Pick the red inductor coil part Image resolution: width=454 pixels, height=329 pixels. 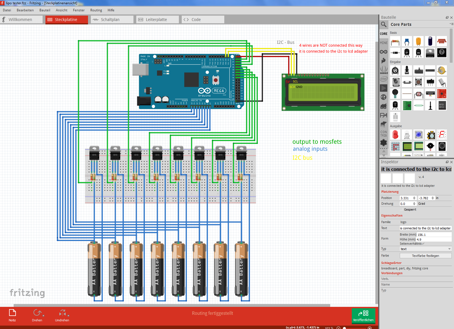point(442,41)
